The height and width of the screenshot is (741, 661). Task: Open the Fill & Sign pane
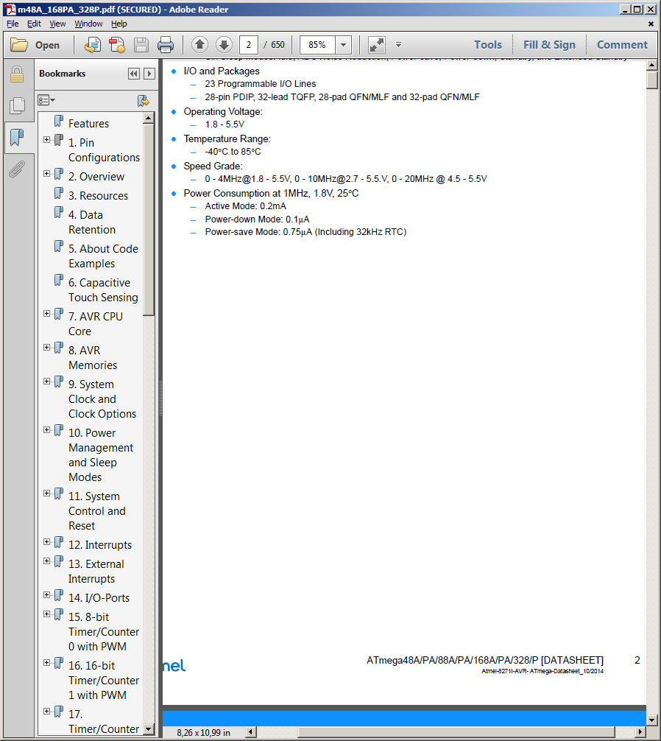(x=549, y=45)
